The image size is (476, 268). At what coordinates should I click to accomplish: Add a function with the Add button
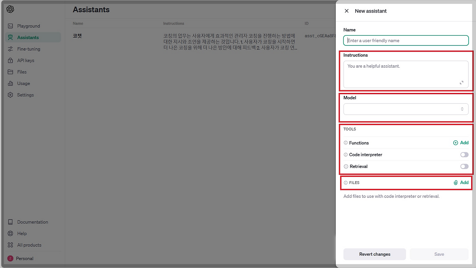(461, 142)
